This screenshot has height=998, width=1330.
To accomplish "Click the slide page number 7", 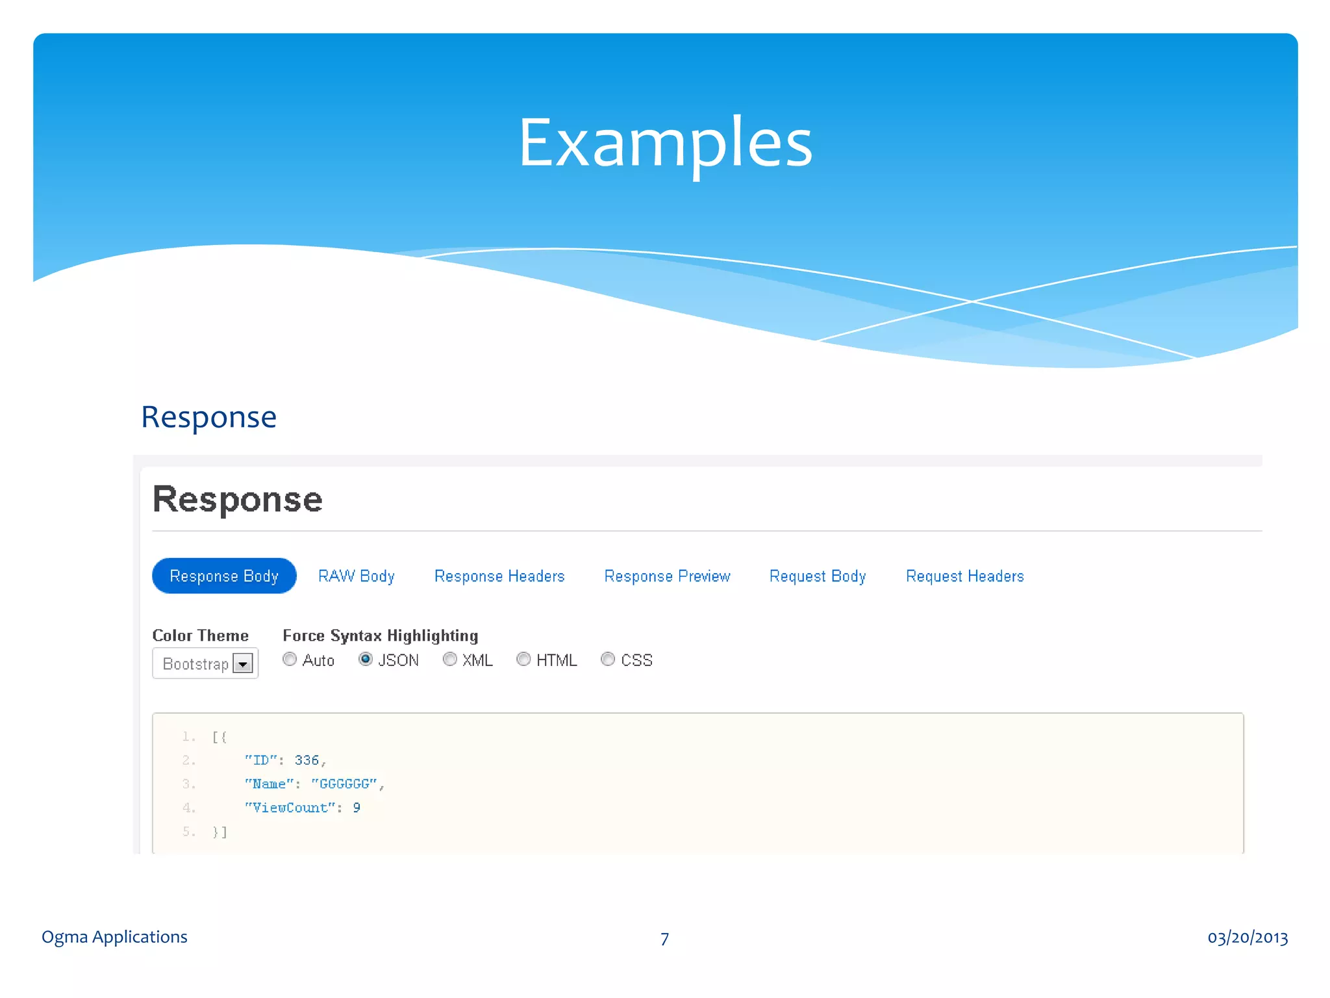I will point(664,939).
